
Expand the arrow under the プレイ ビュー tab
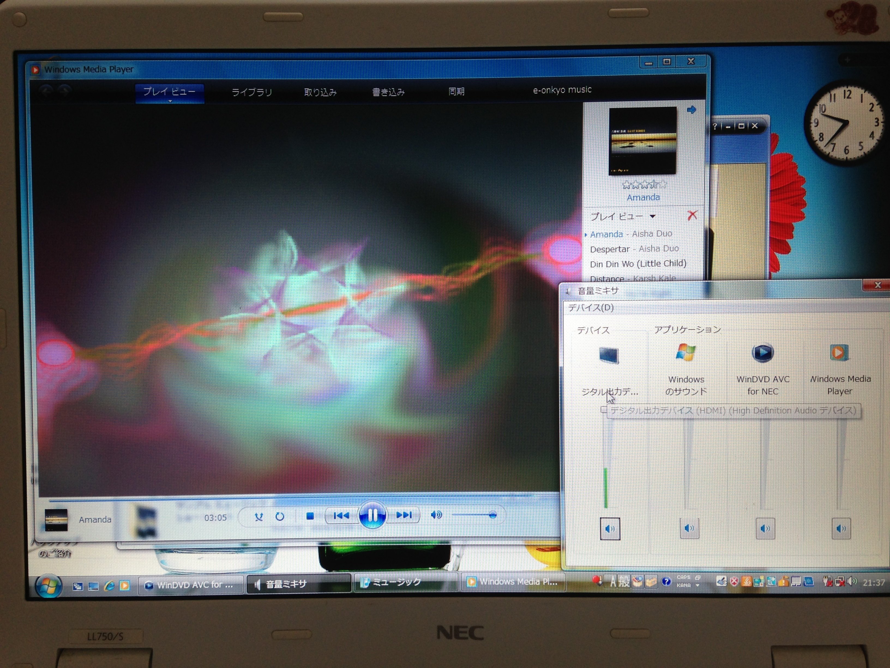pyautogui.click(x=170, y=102)
